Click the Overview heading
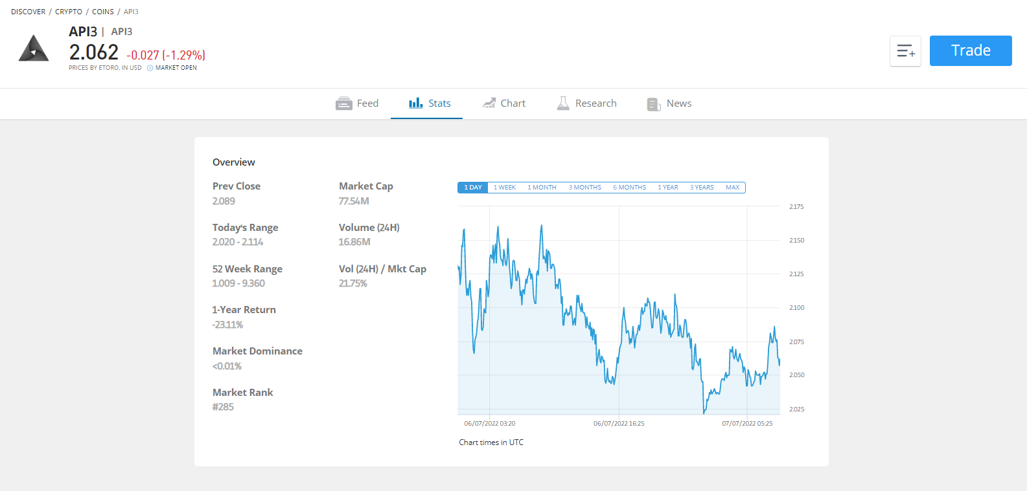Screen dimensions: 1027x491 (x=234, y=162)
